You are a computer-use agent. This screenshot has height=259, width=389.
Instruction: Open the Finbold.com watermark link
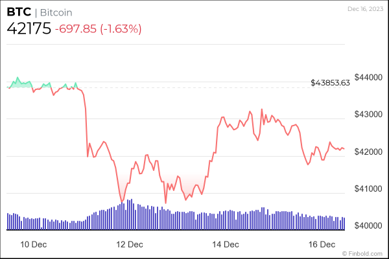[x=368, y=253]
